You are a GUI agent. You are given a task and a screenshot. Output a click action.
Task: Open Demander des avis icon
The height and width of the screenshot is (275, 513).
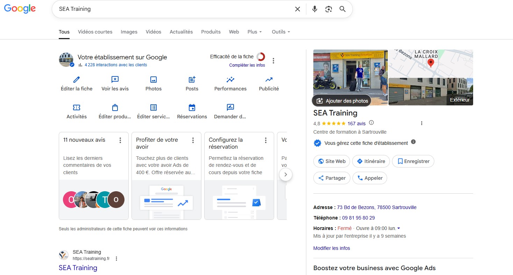pos(230,107)
